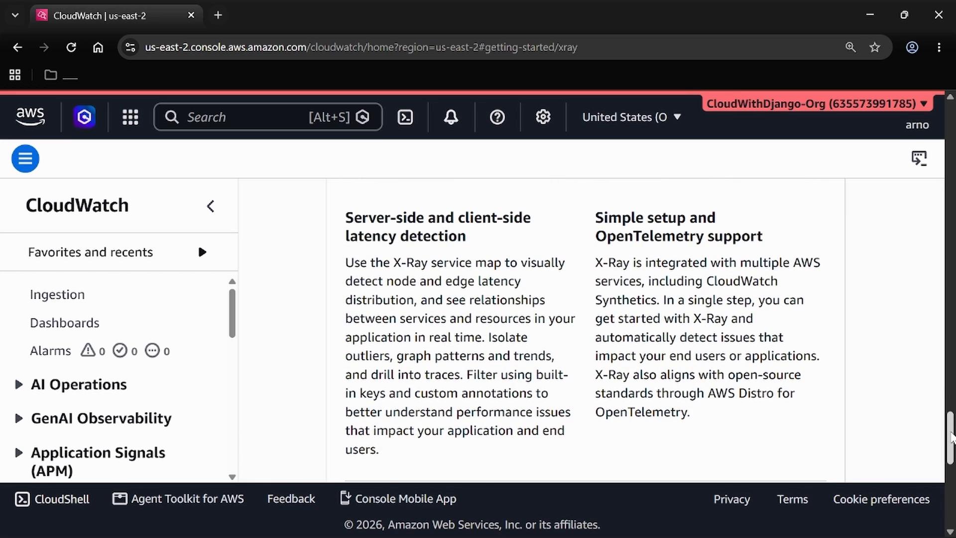Bookmark this page with the star icon
Screen dimensions: 956x538
click(875, 47)
